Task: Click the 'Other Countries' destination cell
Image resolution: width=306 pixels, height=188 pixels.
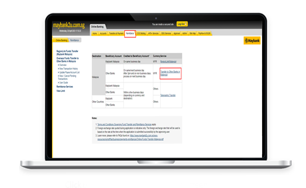Action: (x=98, y=102)
